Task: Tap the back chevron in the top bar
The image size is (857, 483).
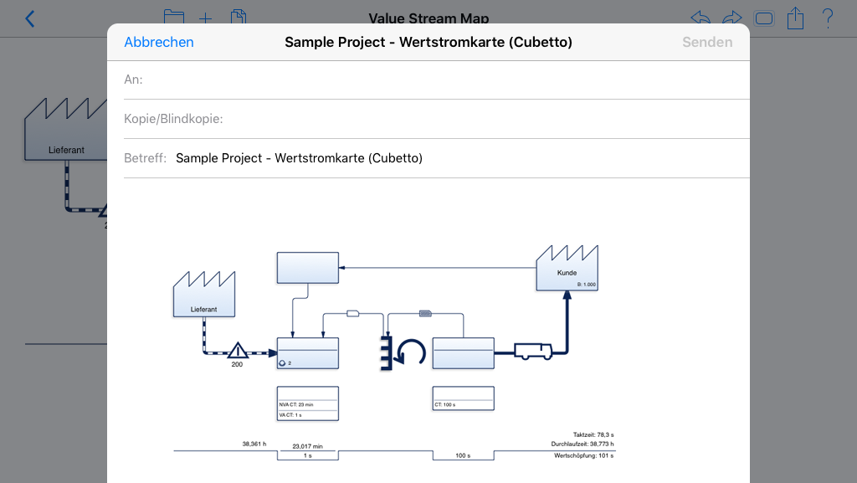Action: (30, 18)
